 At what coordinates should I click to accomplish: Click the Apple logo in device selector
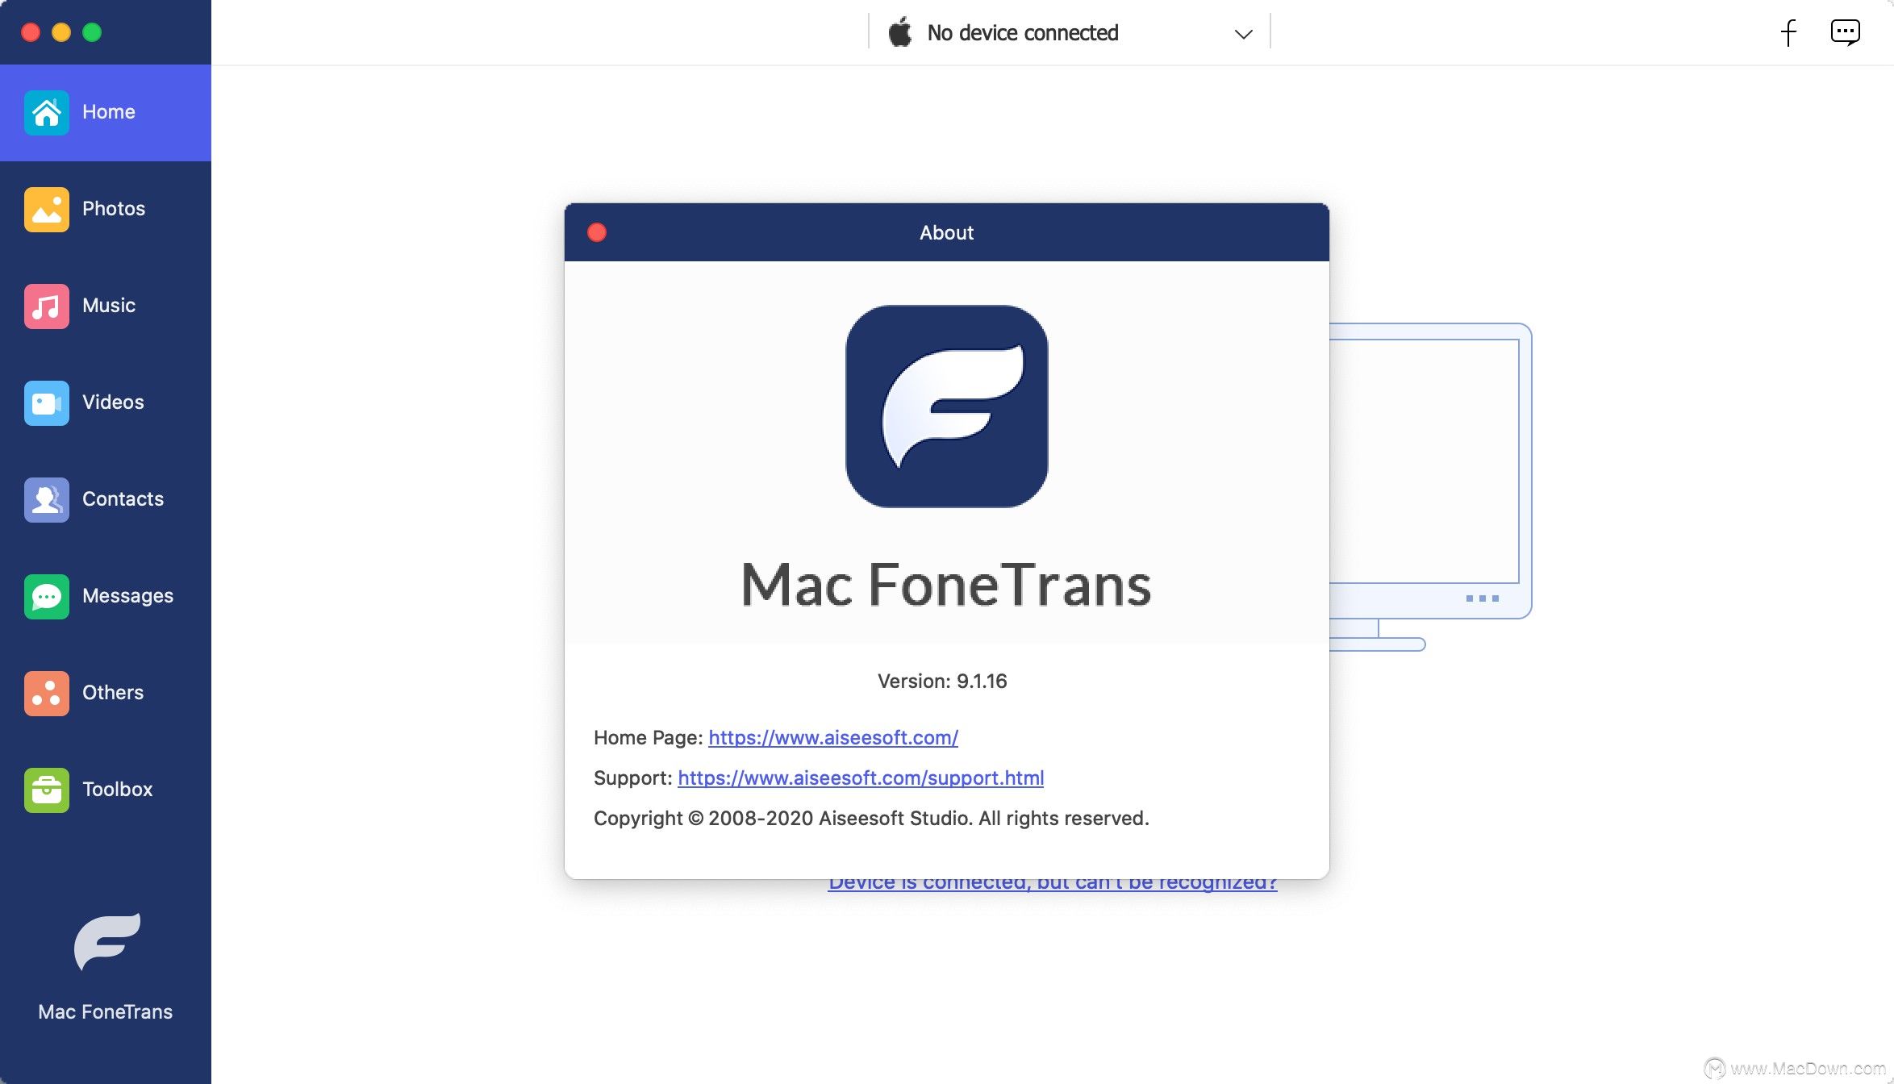click(x=900, y=32)
